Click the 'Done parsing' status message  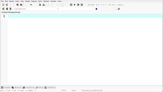pos(92,90)
